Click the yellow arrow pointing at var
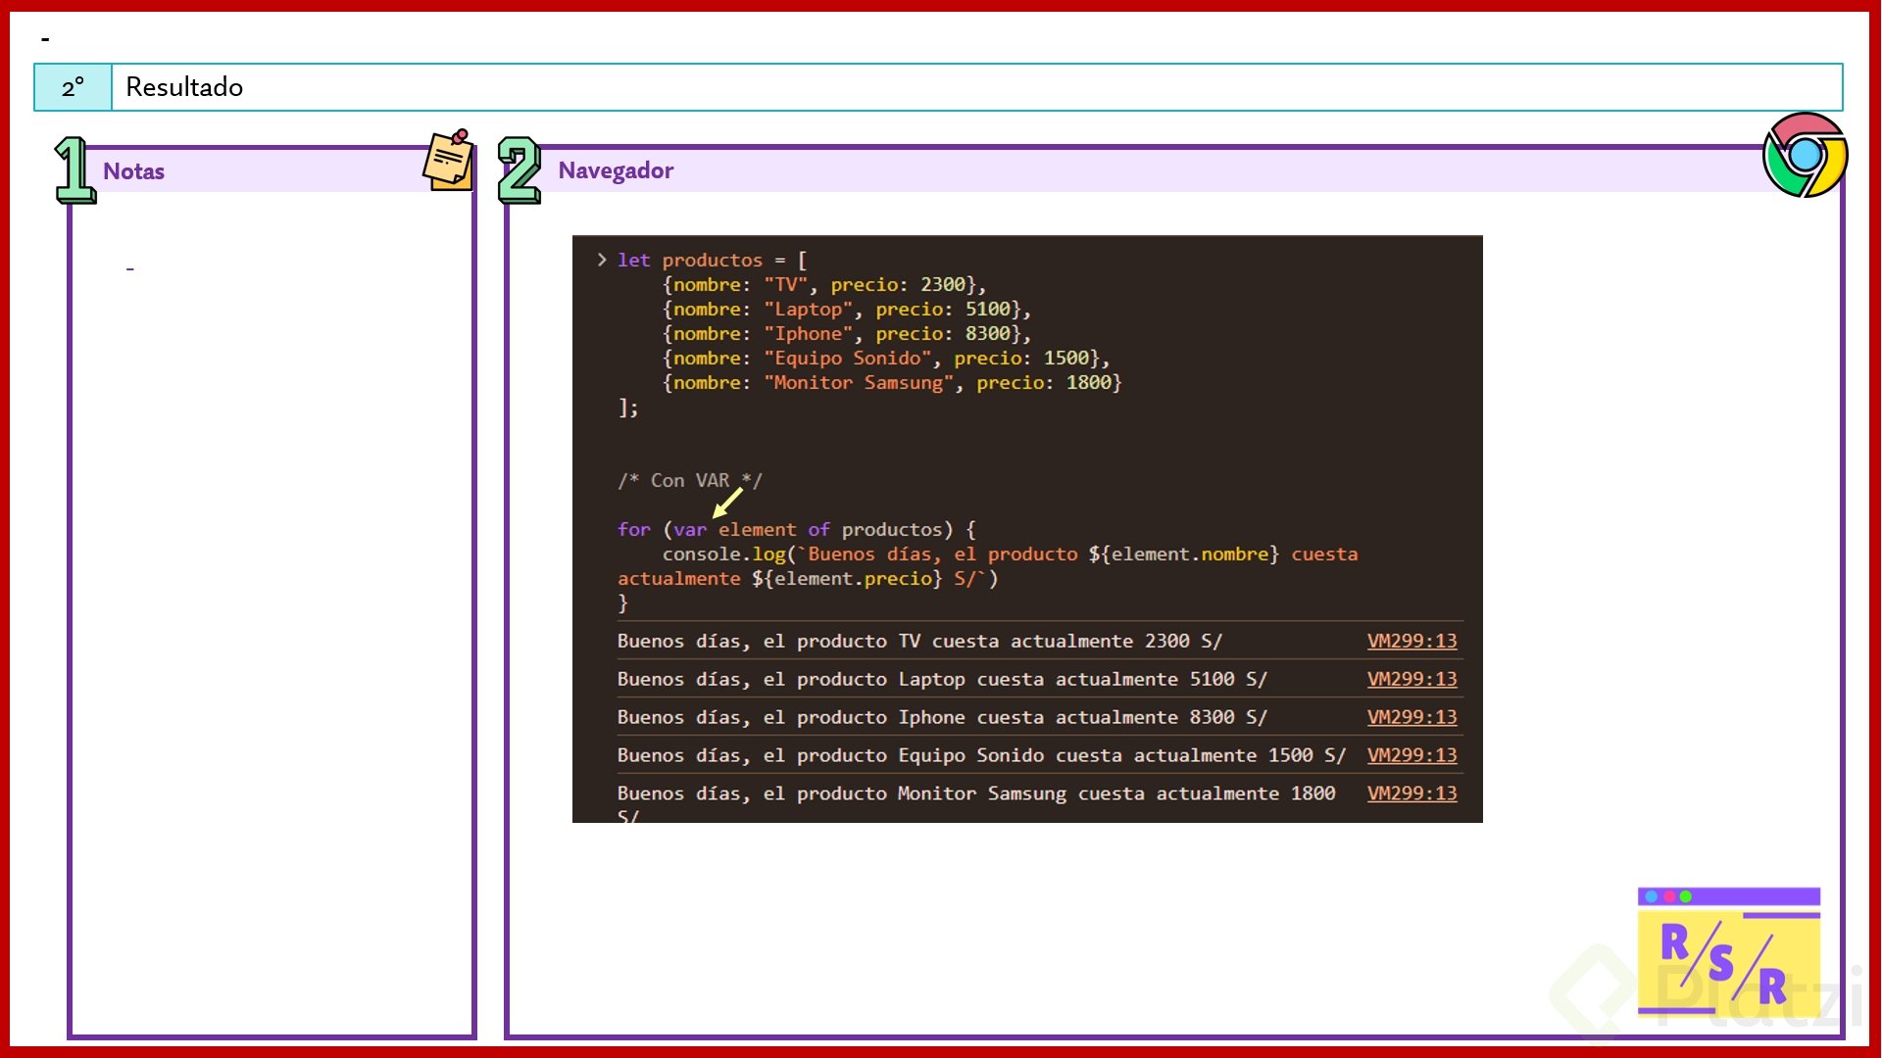 pyautogui.click(x=727, y=503)
